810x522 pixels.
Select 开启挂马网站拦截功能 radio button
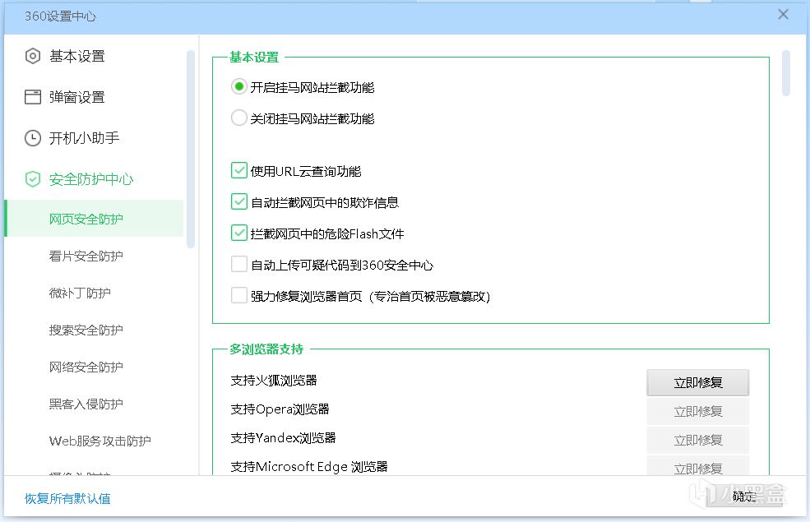tap(238, 87)
